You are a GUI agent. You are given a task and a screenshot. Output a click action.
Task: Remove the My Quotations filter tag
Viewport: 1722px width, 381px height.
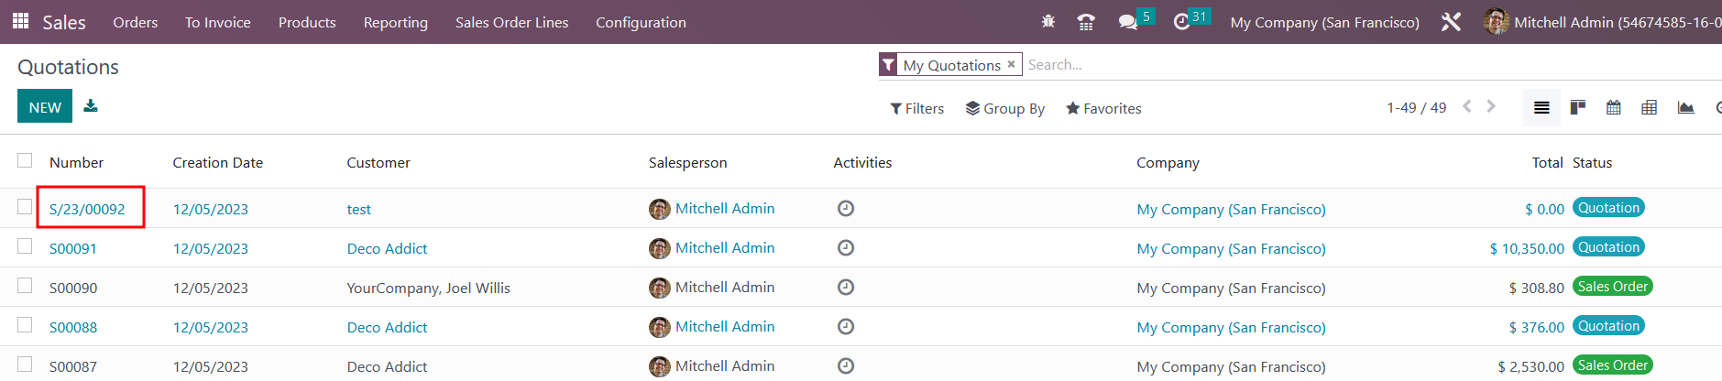1011,64
